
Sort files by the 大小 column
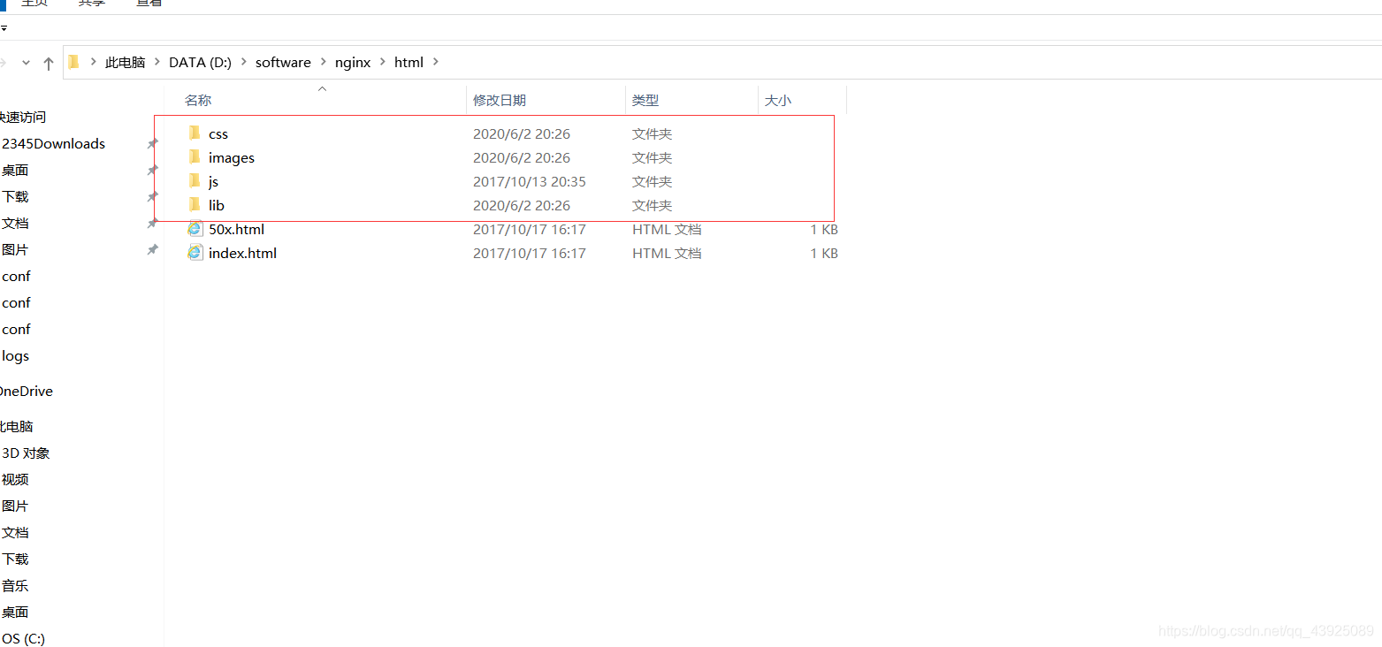778,101
